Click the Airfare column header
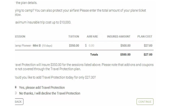Image resolution: width=170 pixels, height=106 pixels. (x=92, y=36)
